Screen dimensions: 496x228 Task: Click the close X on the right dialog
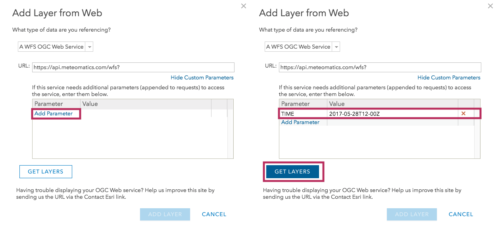(x=490, y=6)
